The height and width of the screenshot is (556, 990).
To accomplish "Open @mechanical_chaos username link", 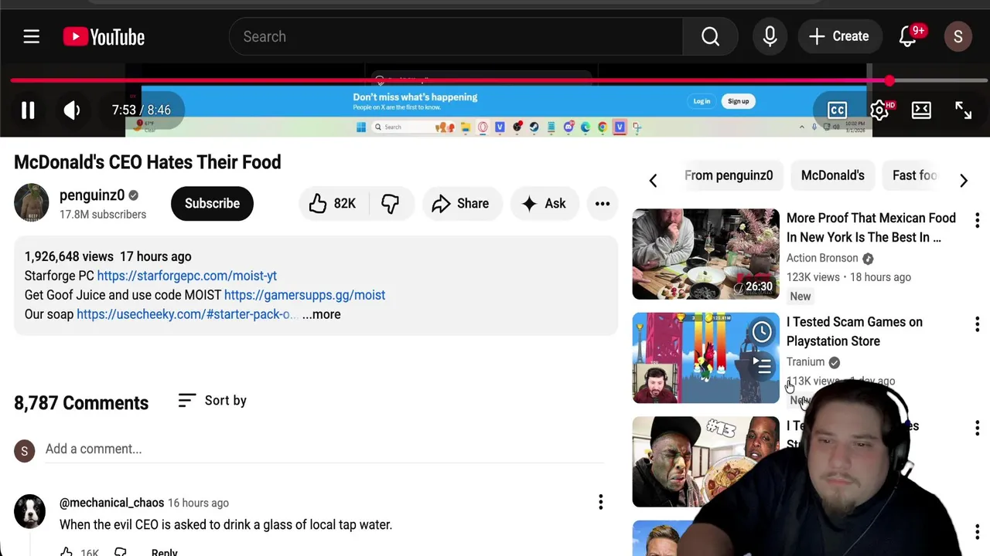I will click(111, 503).
